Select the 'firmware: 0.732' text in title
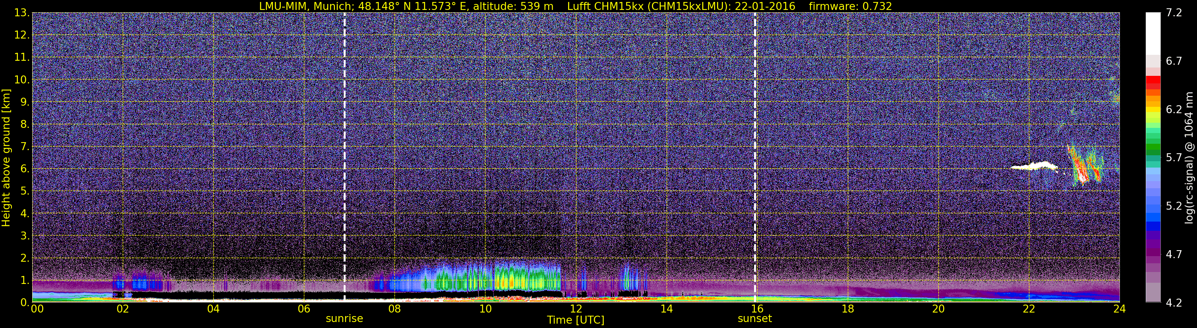This screenshot has height=328, width=1197. tap(850, 6)
